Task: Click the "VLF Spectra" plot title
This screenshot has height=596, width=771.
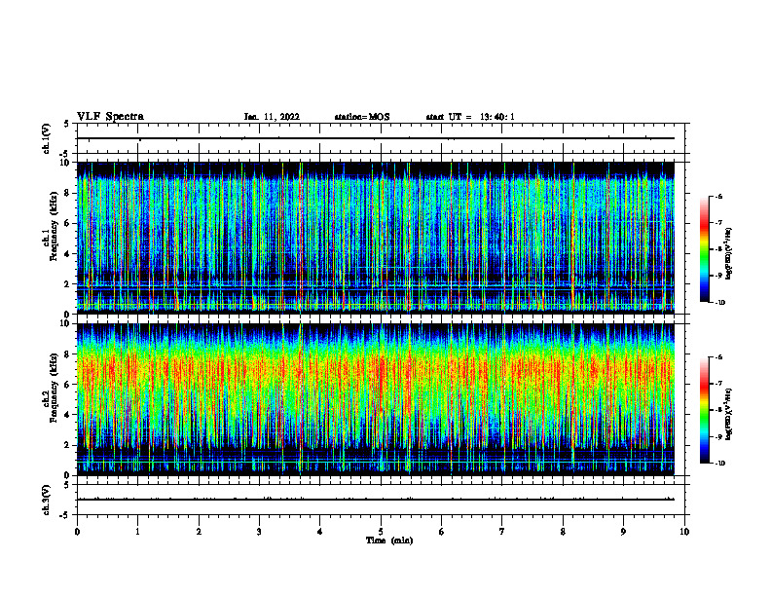Action: (110, 117)
